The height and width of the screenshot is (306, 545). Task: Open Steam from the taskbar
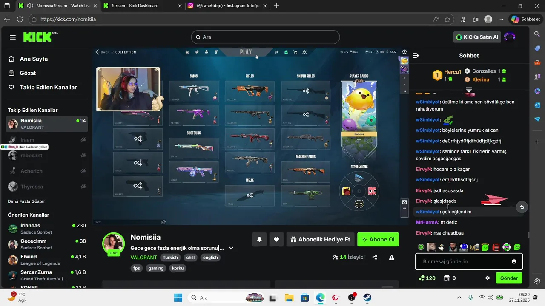click(367, 297)
